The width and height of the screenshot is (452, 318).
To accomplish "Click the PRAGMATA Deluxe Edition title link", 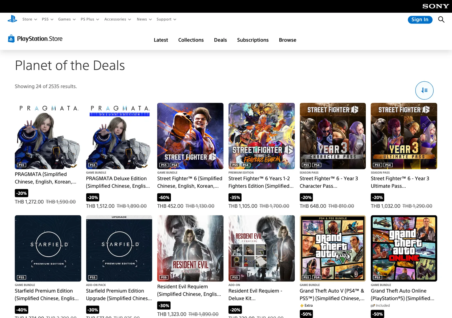I will 118,182.
